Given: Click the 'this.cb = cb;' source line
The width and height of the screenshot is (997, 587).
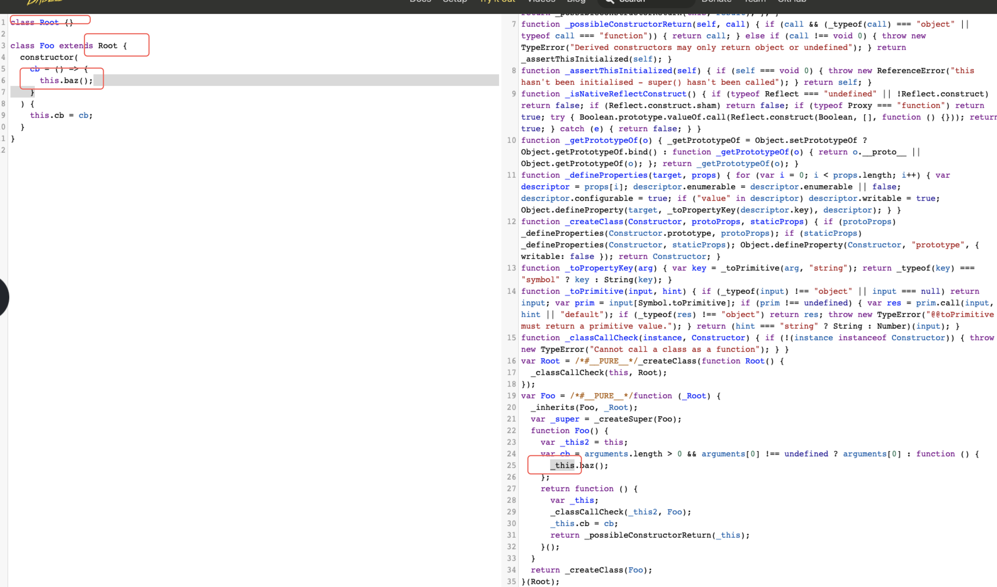Looking at the screenshot, I should [61, 115].
